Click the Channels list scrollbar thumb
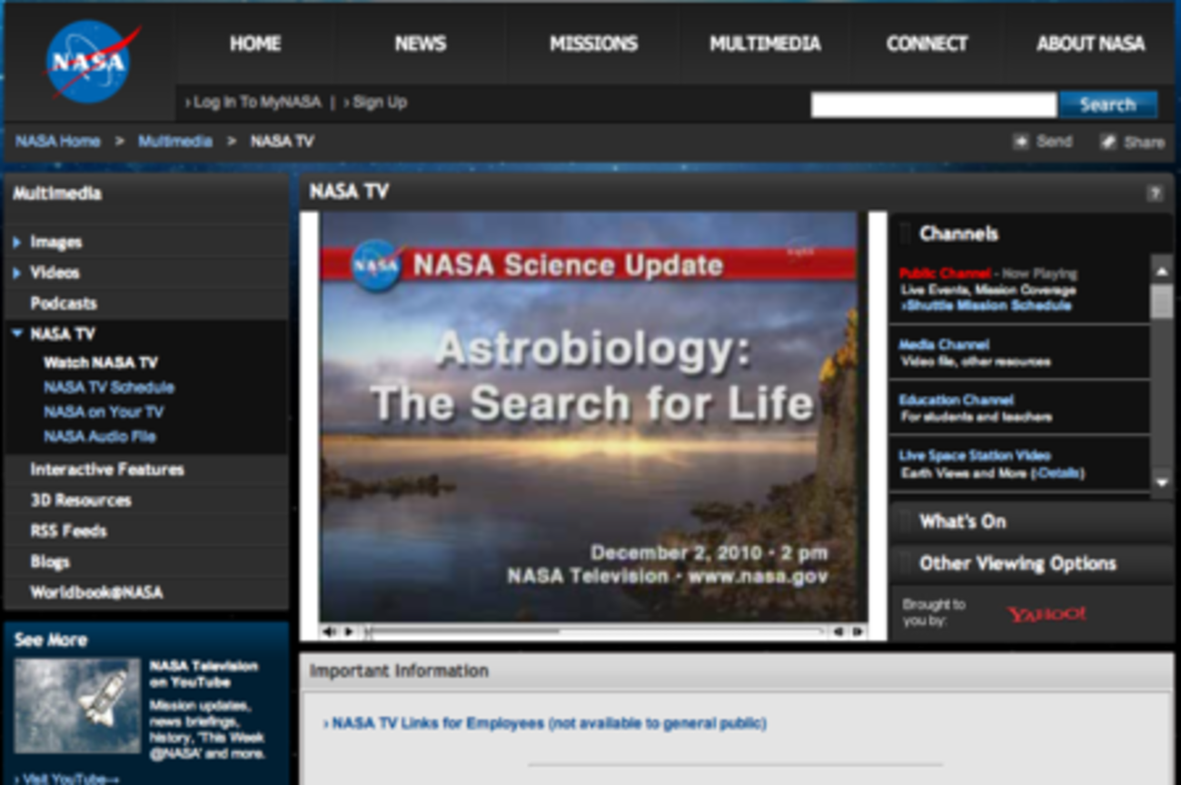 (1162, 301)
